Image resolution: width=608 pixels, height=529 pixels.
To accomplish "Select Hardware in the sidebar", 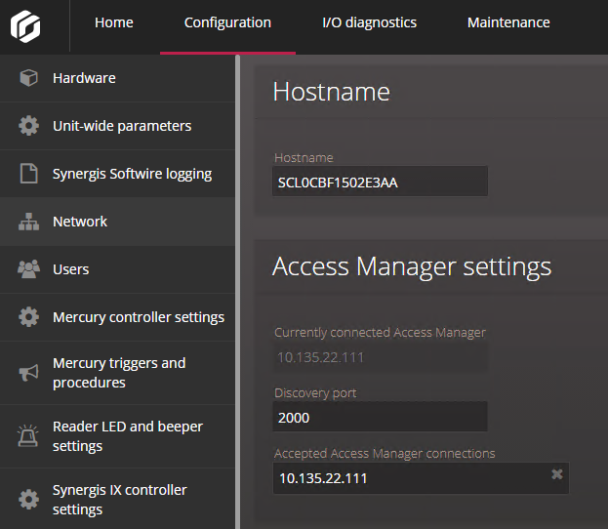I will [x=117, y=78].
